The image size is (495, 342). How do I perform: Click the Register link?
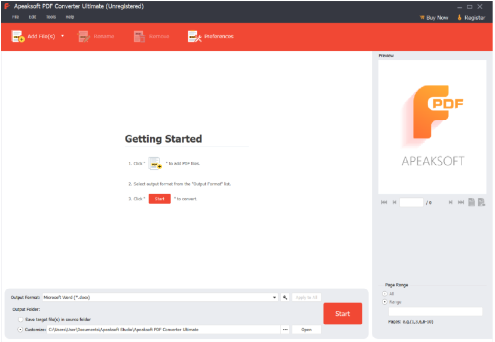point(471,18)
